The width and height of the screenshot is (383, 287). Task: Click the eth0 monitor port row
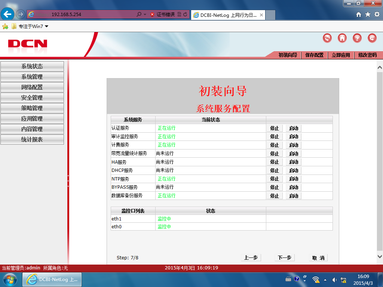221,227
